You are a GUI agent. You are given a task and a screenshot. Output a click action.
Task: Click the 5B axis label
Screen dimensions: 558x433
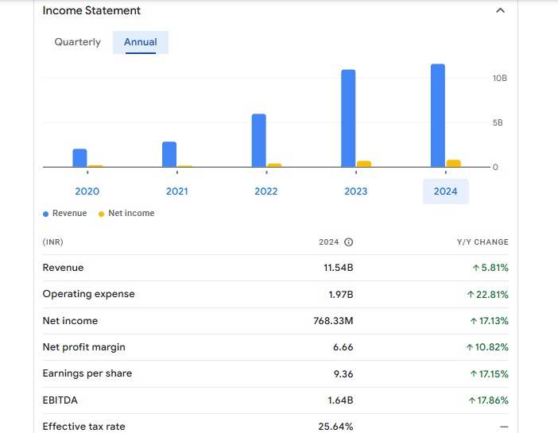pos(498,122)
